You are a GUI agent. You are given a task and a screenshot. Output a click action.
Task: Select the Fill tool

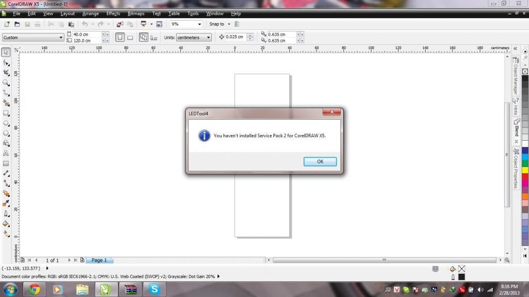pos(6,224)
